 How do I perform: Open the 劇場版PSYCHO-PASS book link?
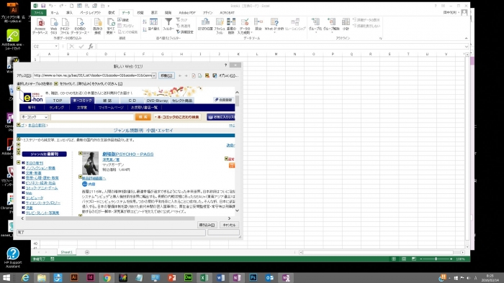tap(128, 154)
